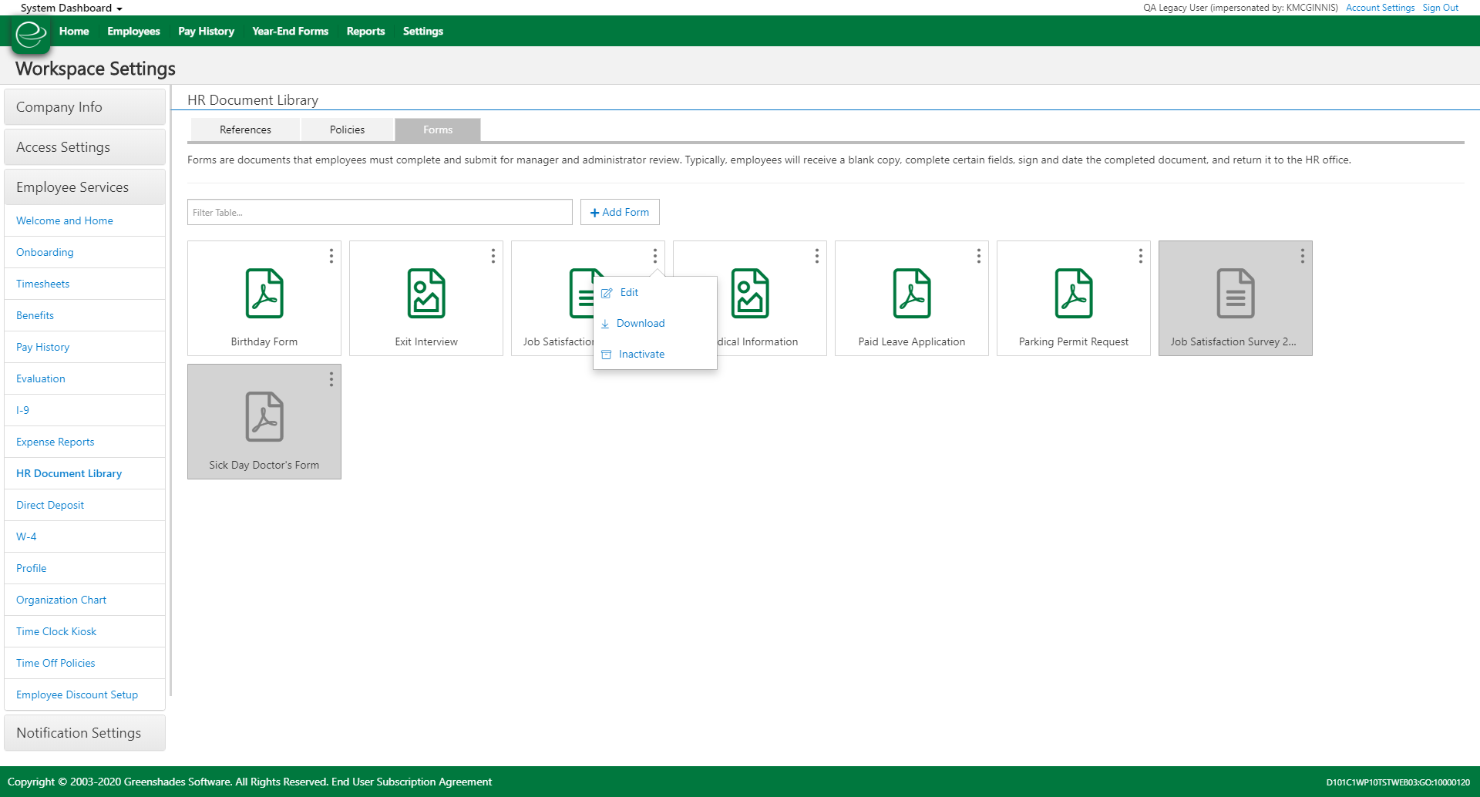This screenshot has width=1480, height=797.
Task: Open Year-End Forms menu
Action: tap(290, 32)
